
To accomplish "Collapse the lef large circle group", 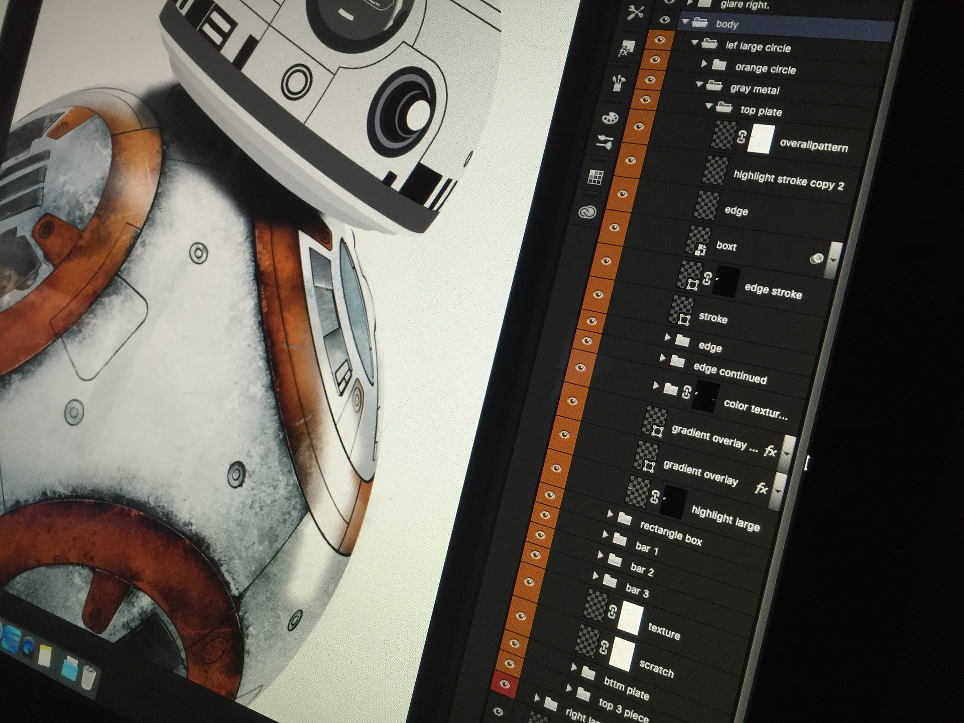I will pyautogui.click(x=695, y=43).
